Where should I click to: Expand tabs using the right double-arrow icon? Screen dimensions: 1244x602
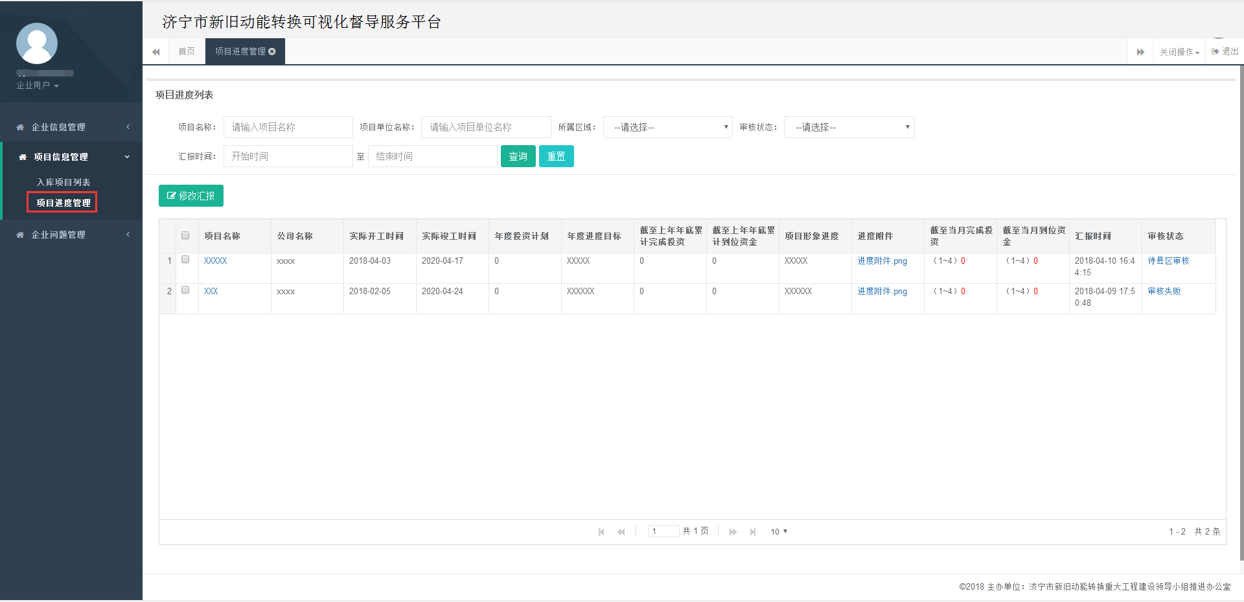1140,51
